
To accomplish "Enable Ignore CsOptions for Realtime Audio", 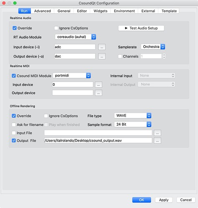I will pos(56,28).
